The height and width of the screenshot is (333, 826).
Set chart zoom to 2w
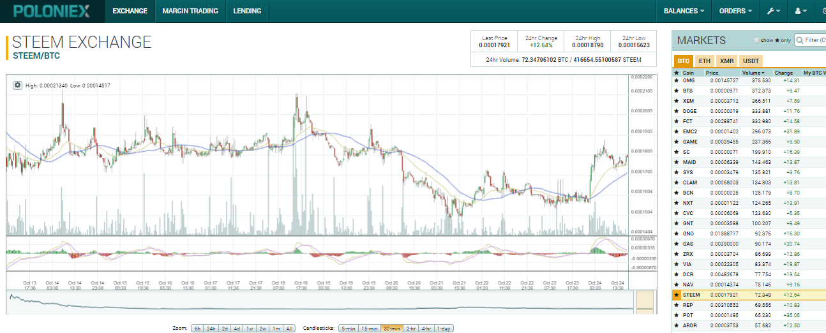pos(262,328)
